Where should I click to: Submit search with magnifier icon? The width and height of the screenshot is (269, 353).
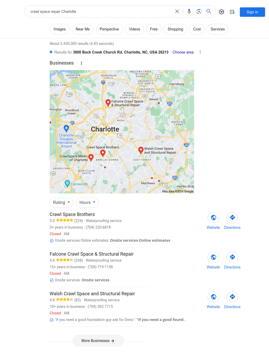[x=209, y=12]
